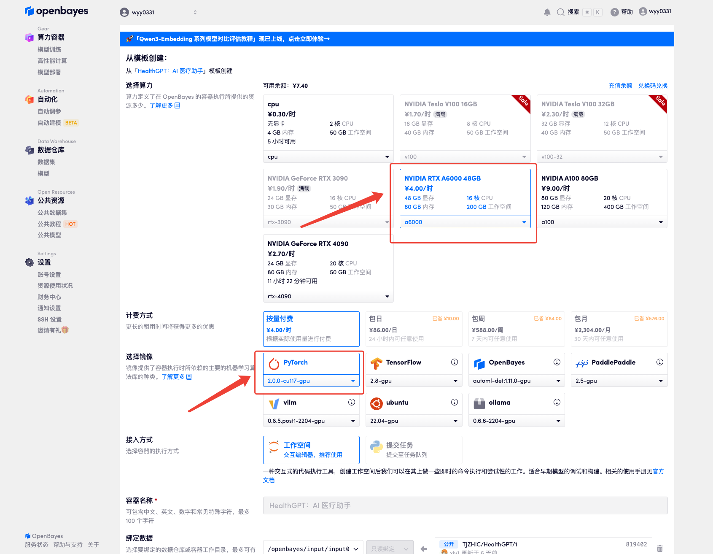
Task: Click the notification bell icon
Action: pyautogui.click(x=547, y=12)
